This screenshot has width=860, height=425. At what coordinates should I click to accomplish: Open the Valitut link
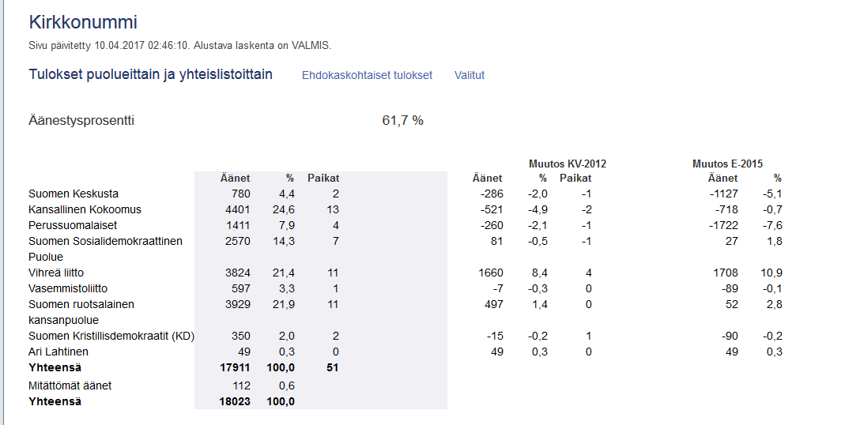[x=469, y=75]
